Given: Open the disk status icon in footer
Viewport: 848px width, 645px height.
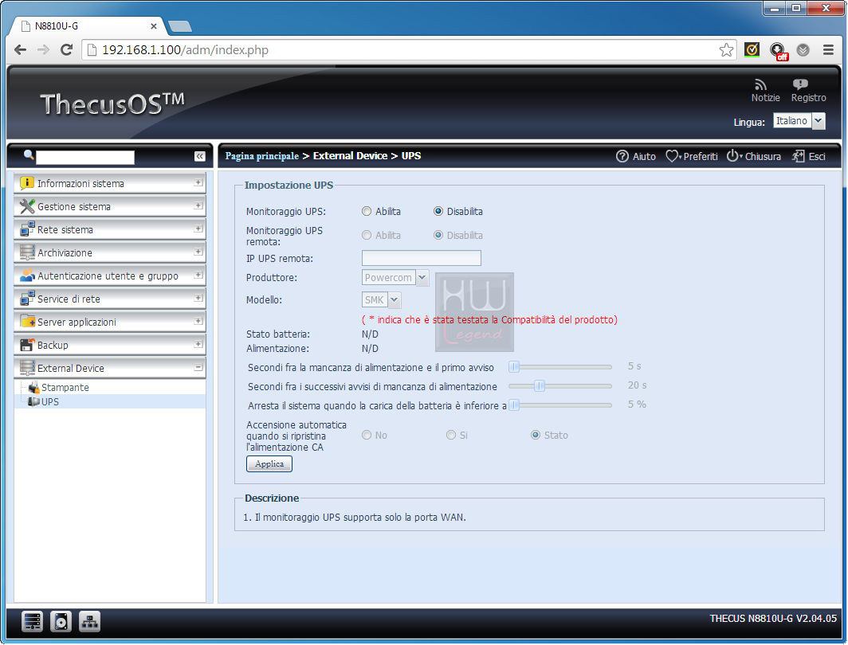Looking at the screenshot, I should pos(61,622).
